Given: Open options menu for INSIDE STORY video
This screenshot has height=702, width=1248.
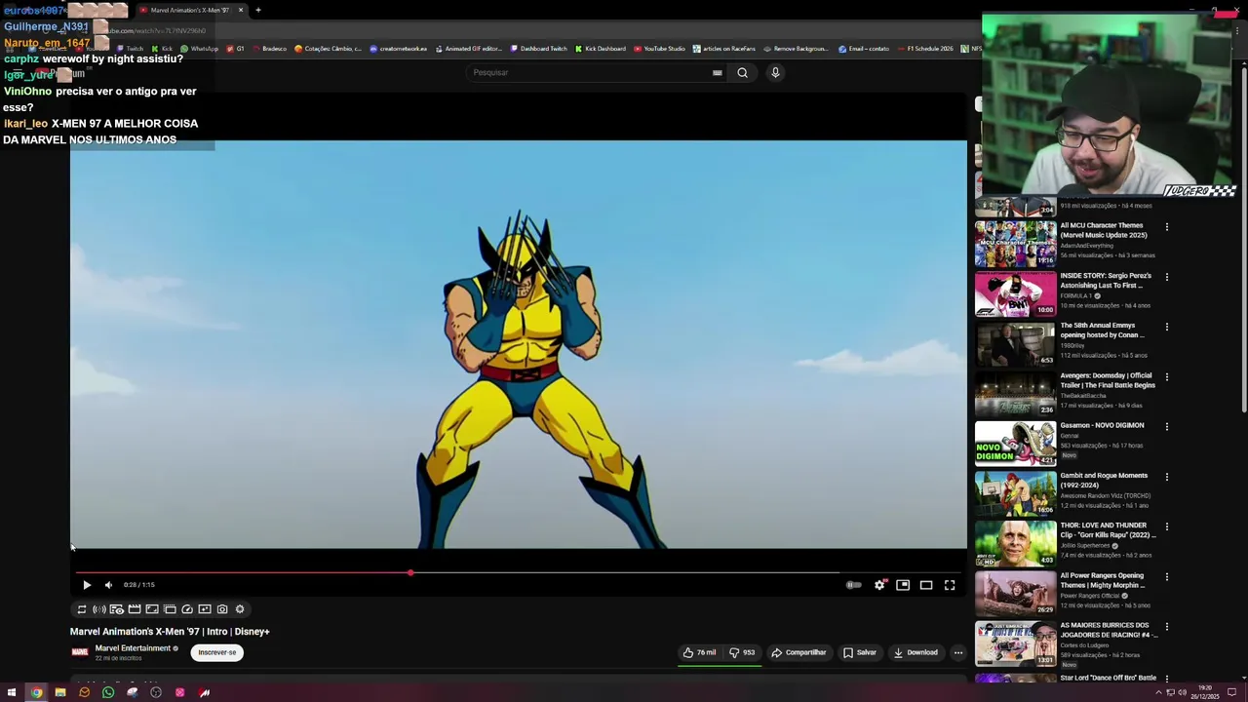Looking at the screenshot, I should click(x=1167, y=277).
